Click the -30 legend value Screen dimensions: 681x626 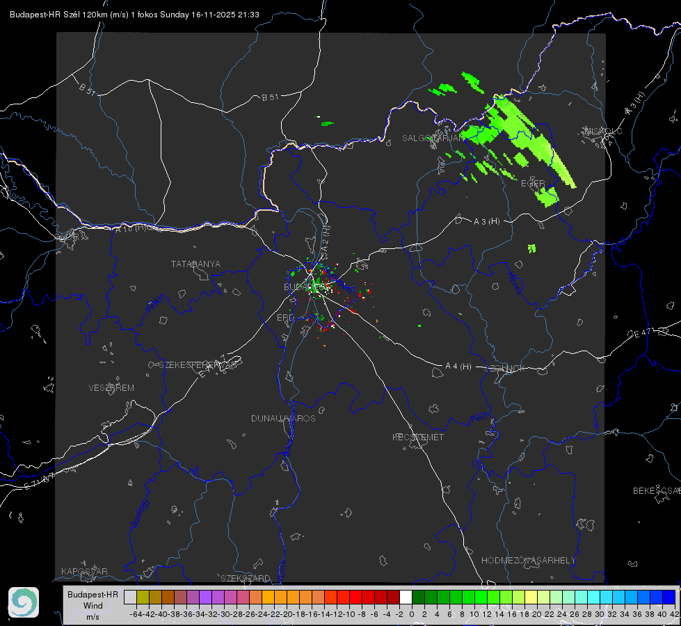224,614
